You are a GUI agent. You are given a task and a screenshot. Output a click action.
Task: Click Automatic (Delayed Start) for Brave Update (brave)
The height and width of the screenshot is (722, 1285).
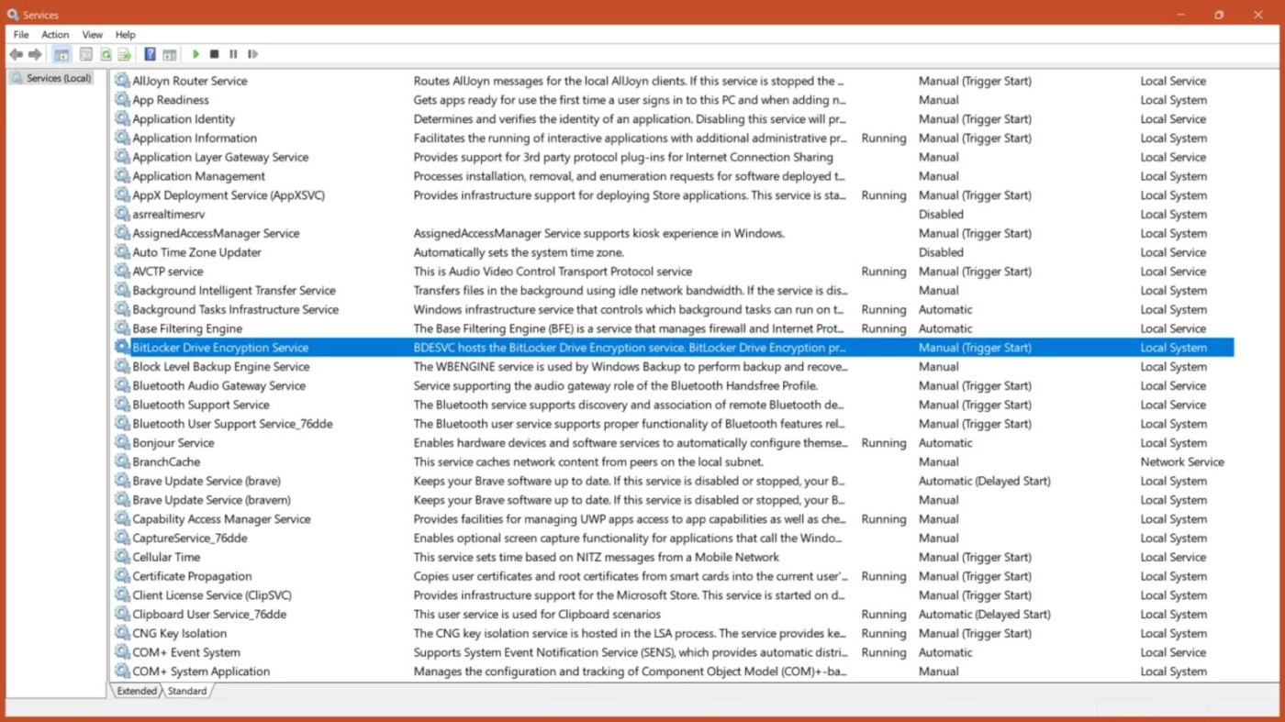(x=985, y=481)
